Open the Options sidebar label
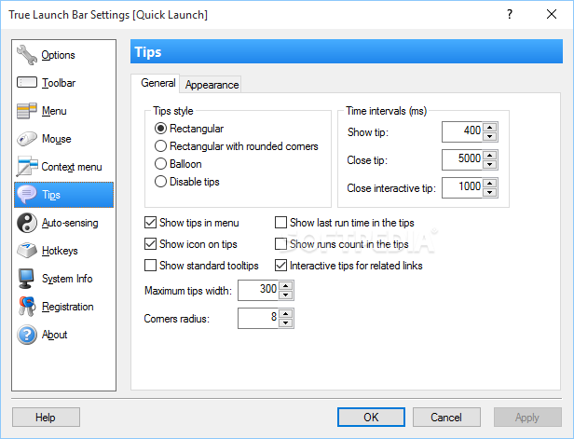Image resolution: width=574 pixels, height=439 pixels. tap(58, 55)
